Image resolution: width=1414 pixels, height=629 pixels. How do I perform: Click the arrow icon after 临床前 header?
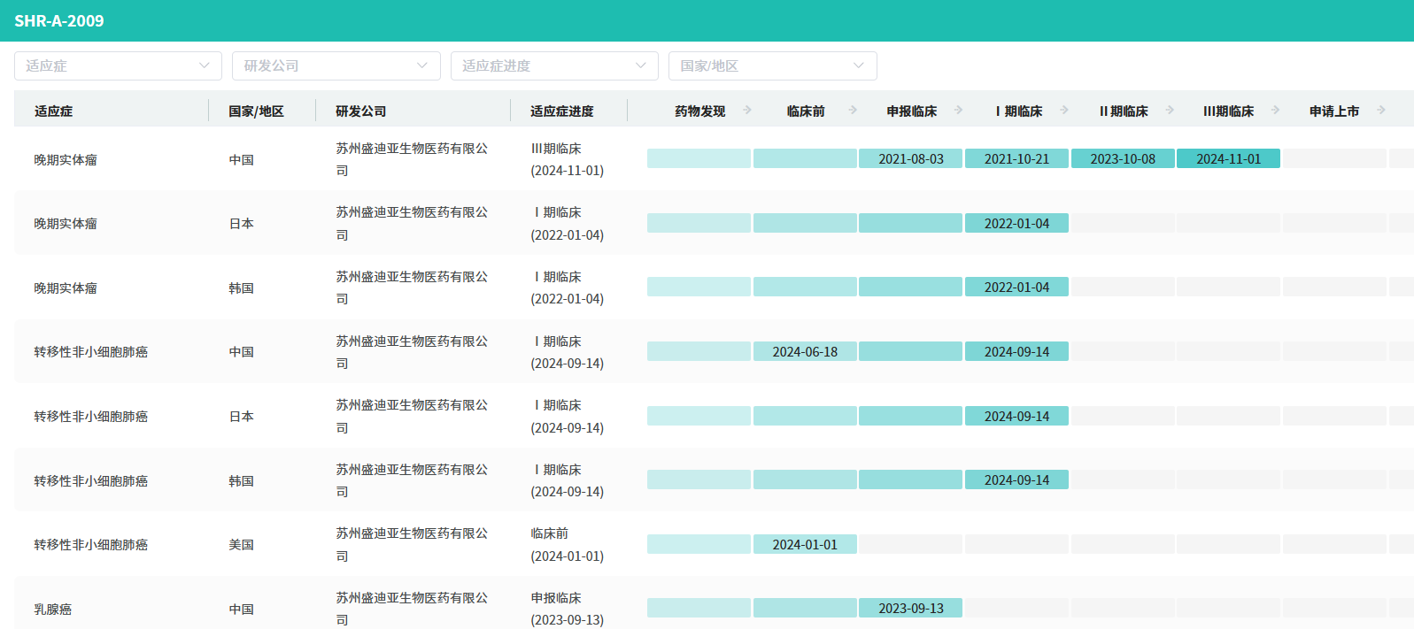(x=853, y=111)
